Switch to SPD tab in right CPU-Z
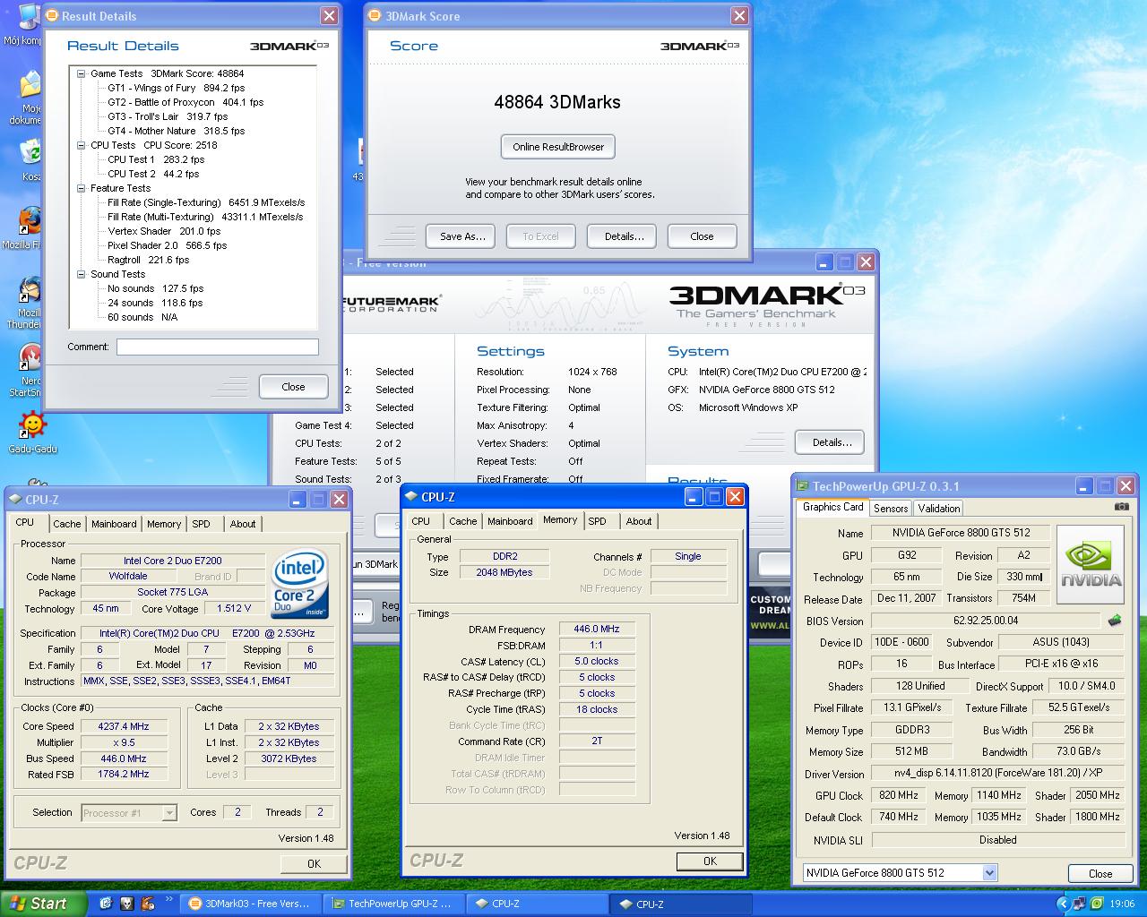Screen dimensions: 1147x917 click(x=598, y=521)
